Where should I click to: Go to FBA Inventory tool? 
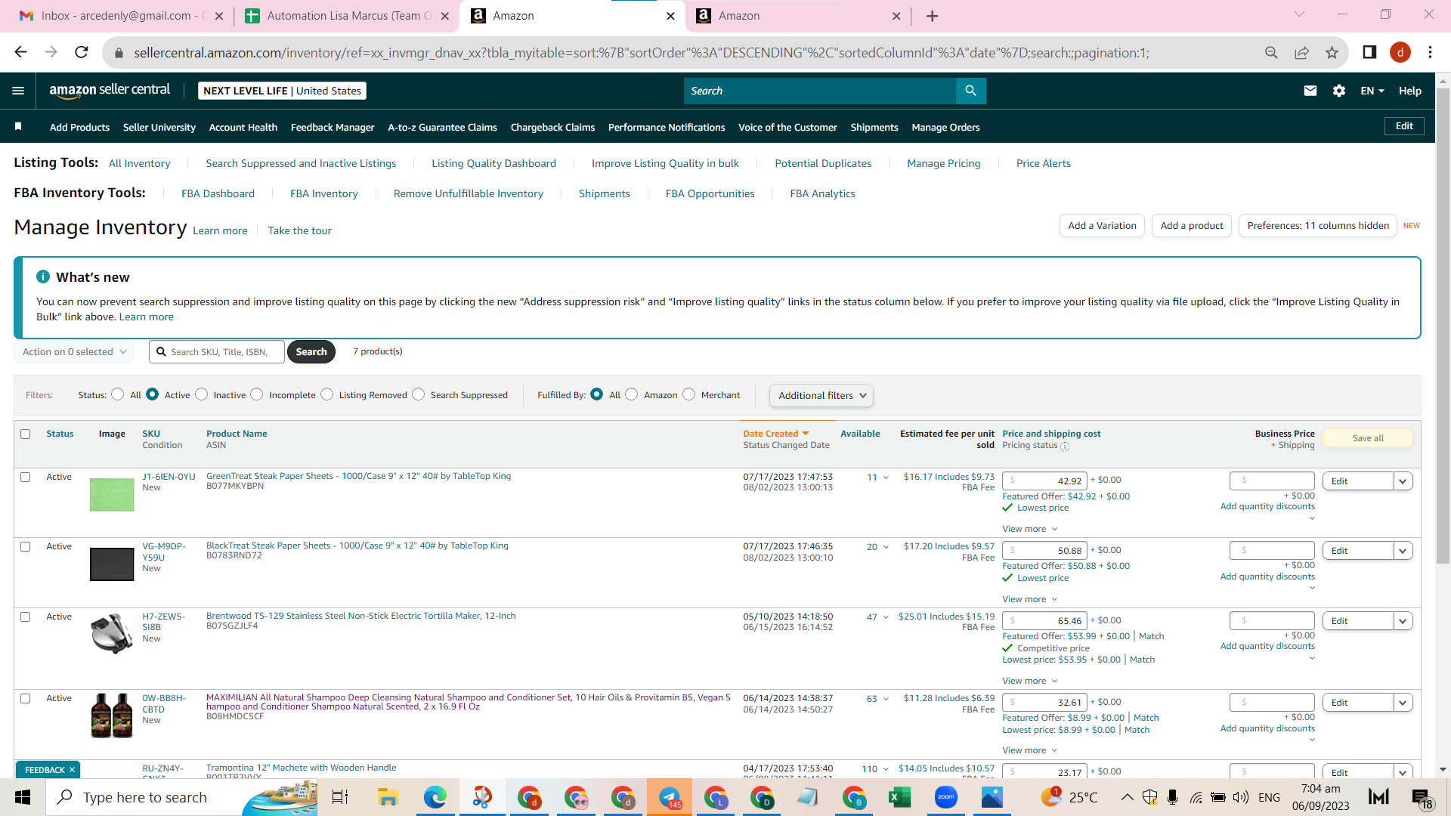point(323,193)
